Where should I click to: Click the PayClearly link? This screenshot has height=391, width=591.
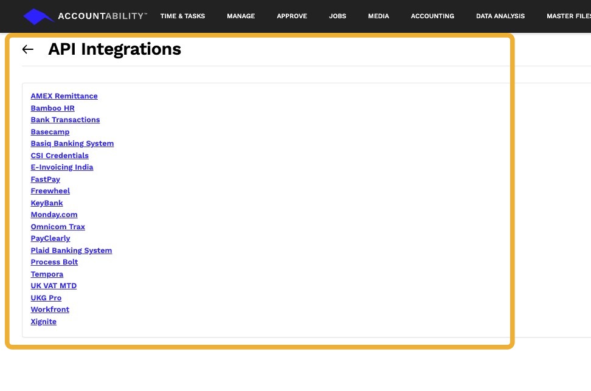(x=50, y=238)
